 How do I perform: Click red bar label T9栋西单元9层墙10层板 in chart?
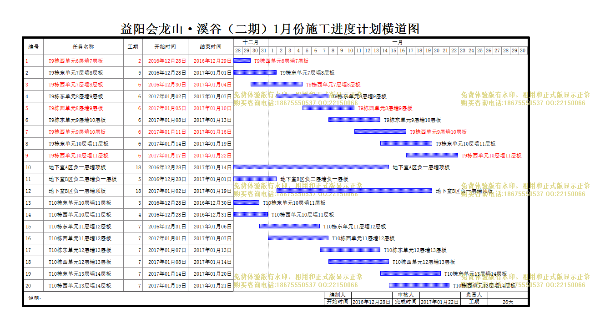(x=439, y=132)
